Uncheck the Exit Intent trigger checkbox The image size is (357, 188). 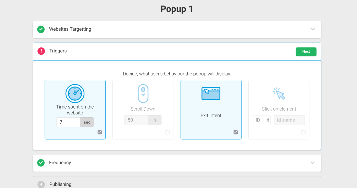236,132
